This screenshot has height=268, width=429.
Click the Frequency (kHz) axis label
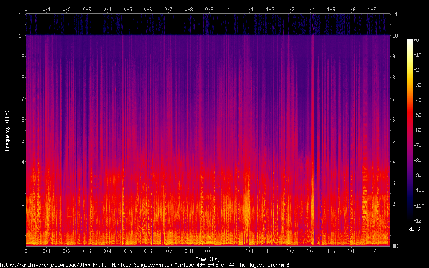tap(7, 130)
